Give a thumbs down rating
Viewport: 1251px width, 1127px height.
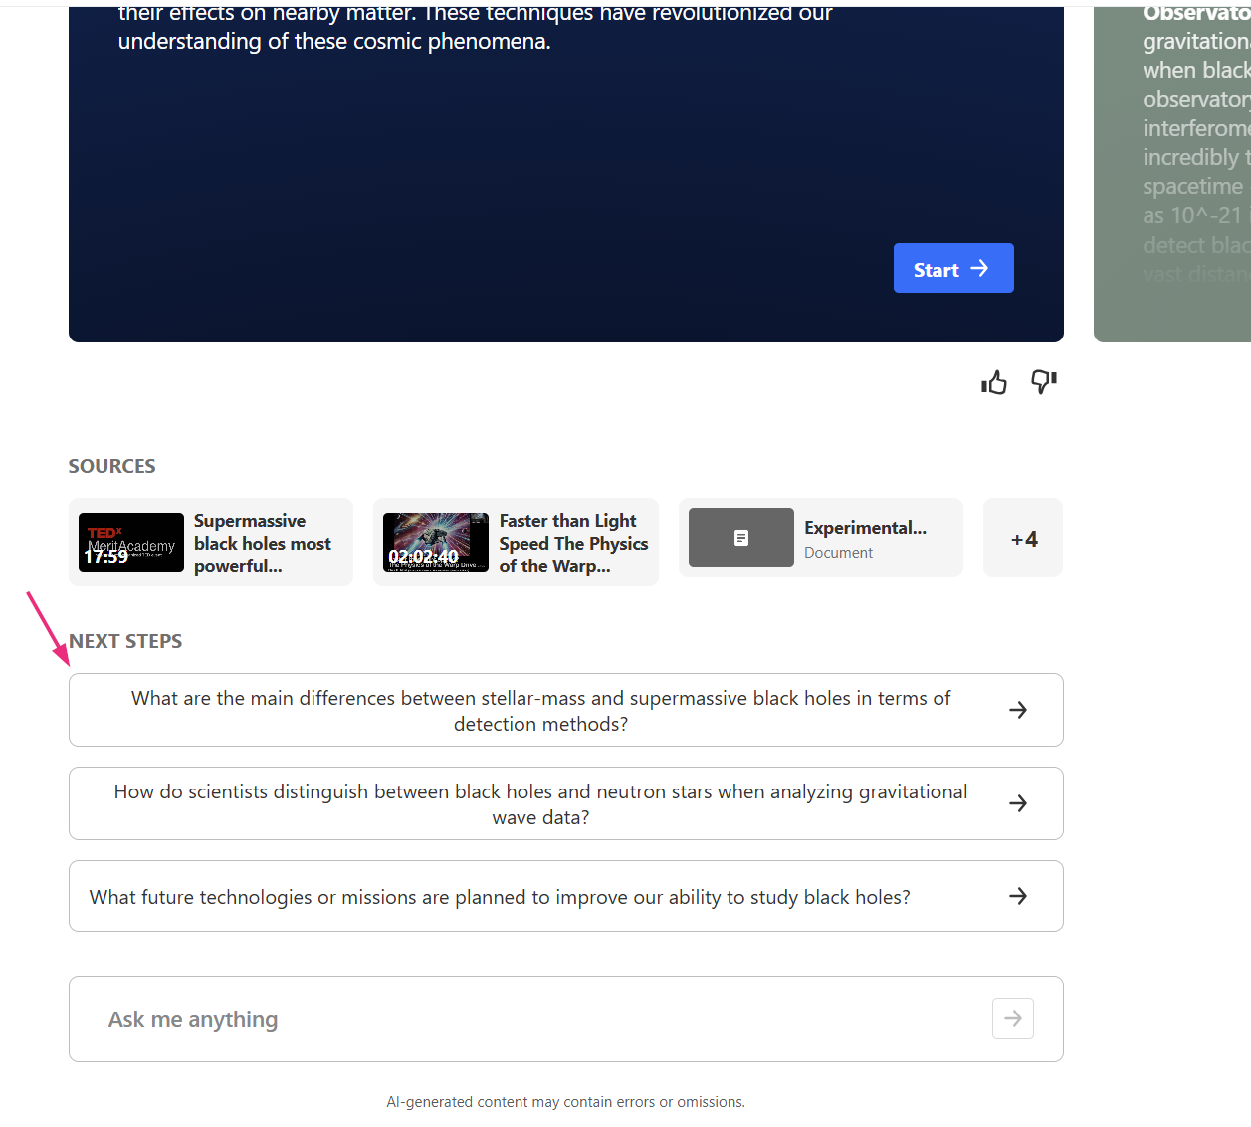(1044, 382)
